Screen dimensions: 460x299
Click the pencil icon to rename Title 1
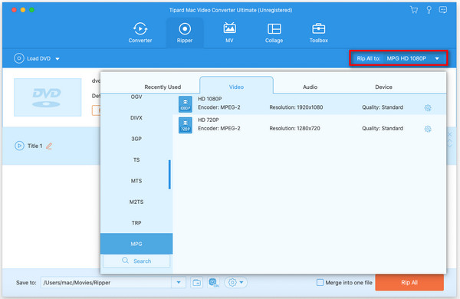[49, 146]
